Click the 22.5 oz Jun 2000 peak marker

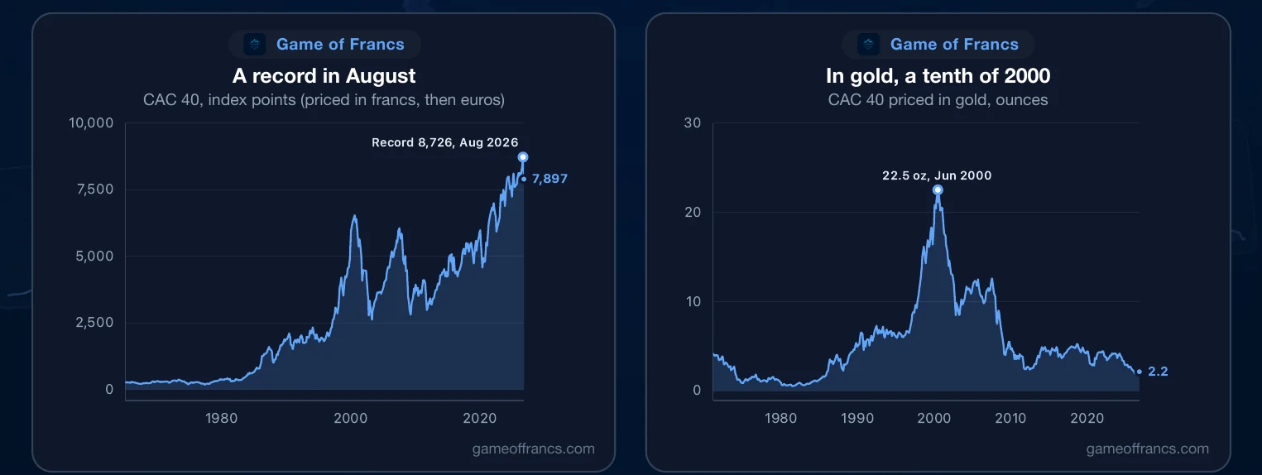[x=938, y=190]
